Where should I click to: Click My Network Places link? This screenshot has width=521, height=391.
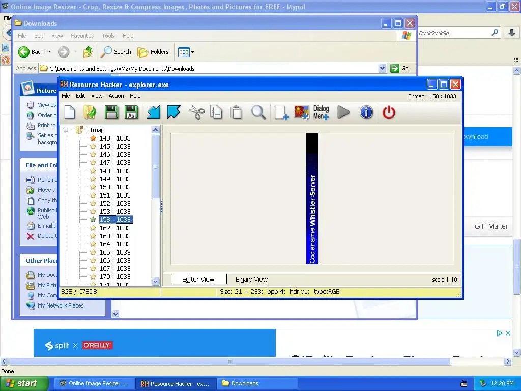61,305
